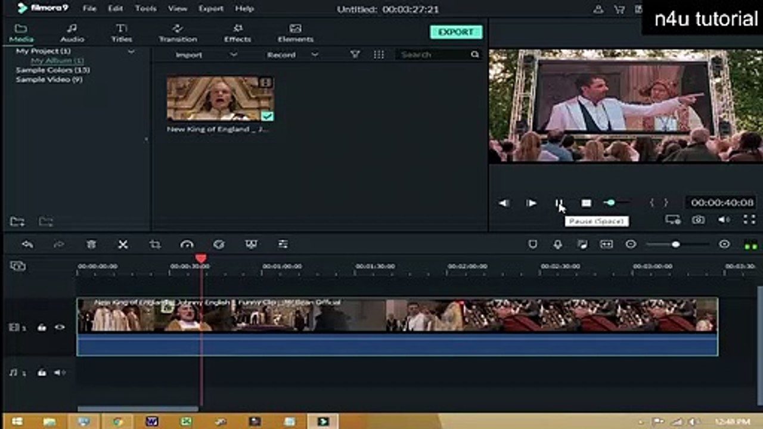The width and height of the screenshot is (763, 429).
Task: Open the Effects tab
Action: click(x=237, y=33)
